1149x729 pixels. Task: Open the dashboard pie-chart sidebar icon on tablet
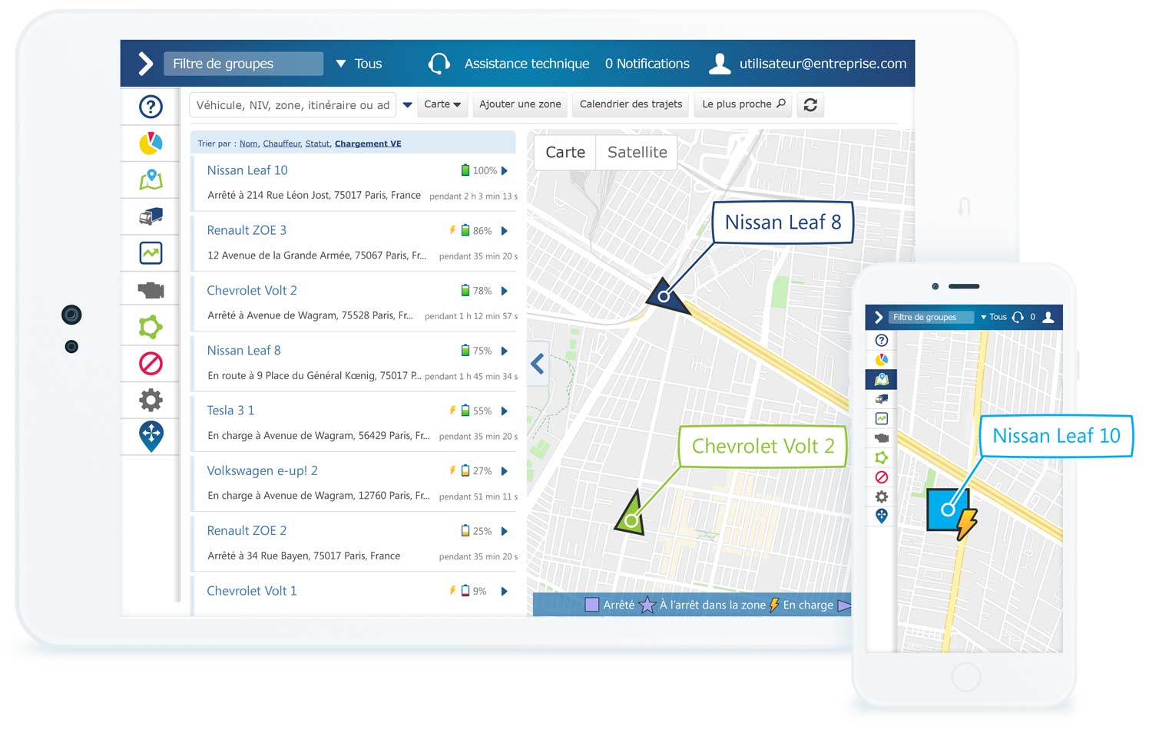pyautogui.click(x=151, y=143)
